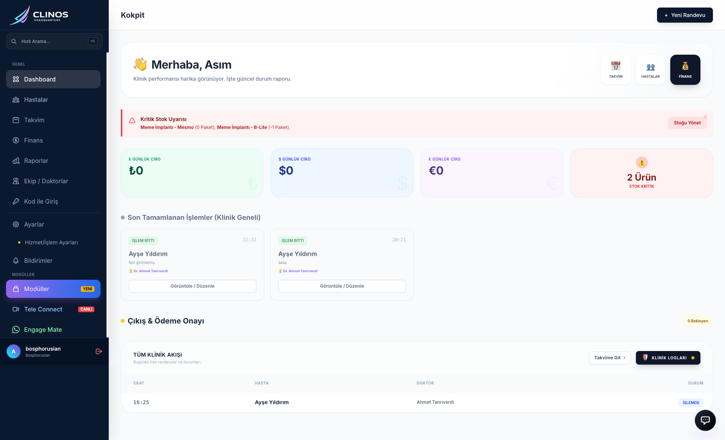Screen dimensions: 725x440
Task: Click the logout icon beside bosphorusian
Action: pyautogui.click(x=99, y=351)
